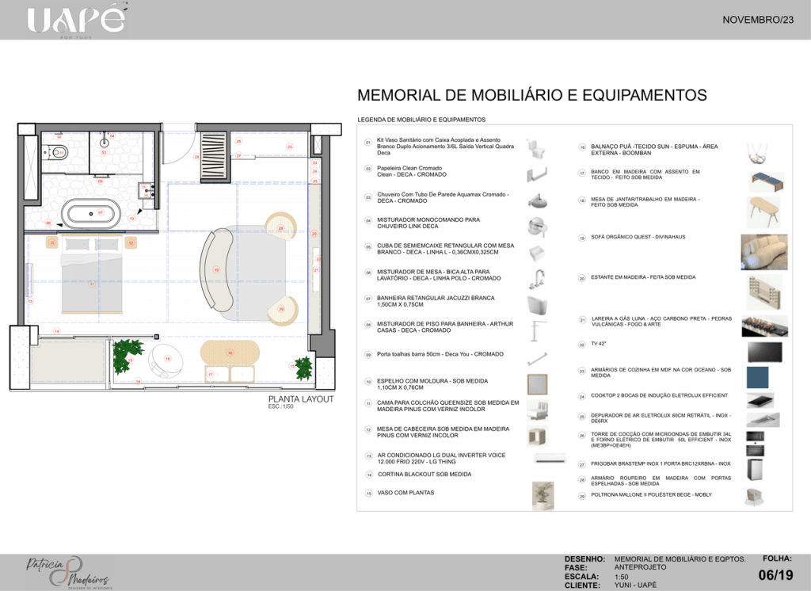Select the rectangular semi-recessed basin image
Screen dimensions: 811x591
point(538,253)
